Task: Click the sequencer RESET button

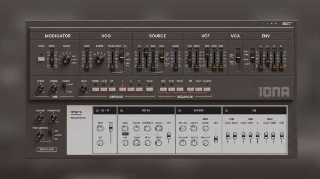Action: pos(180,89)
